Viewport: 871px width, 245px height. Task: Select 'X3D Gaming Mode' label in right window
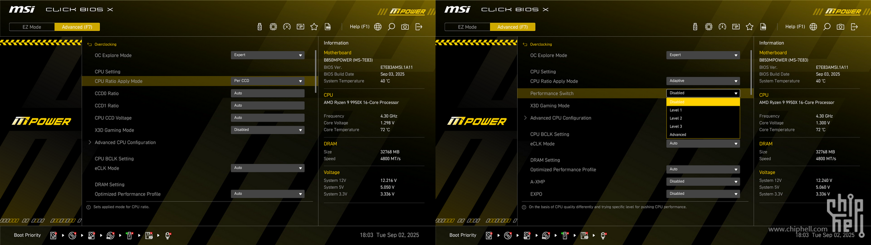[x=550, y=106]
